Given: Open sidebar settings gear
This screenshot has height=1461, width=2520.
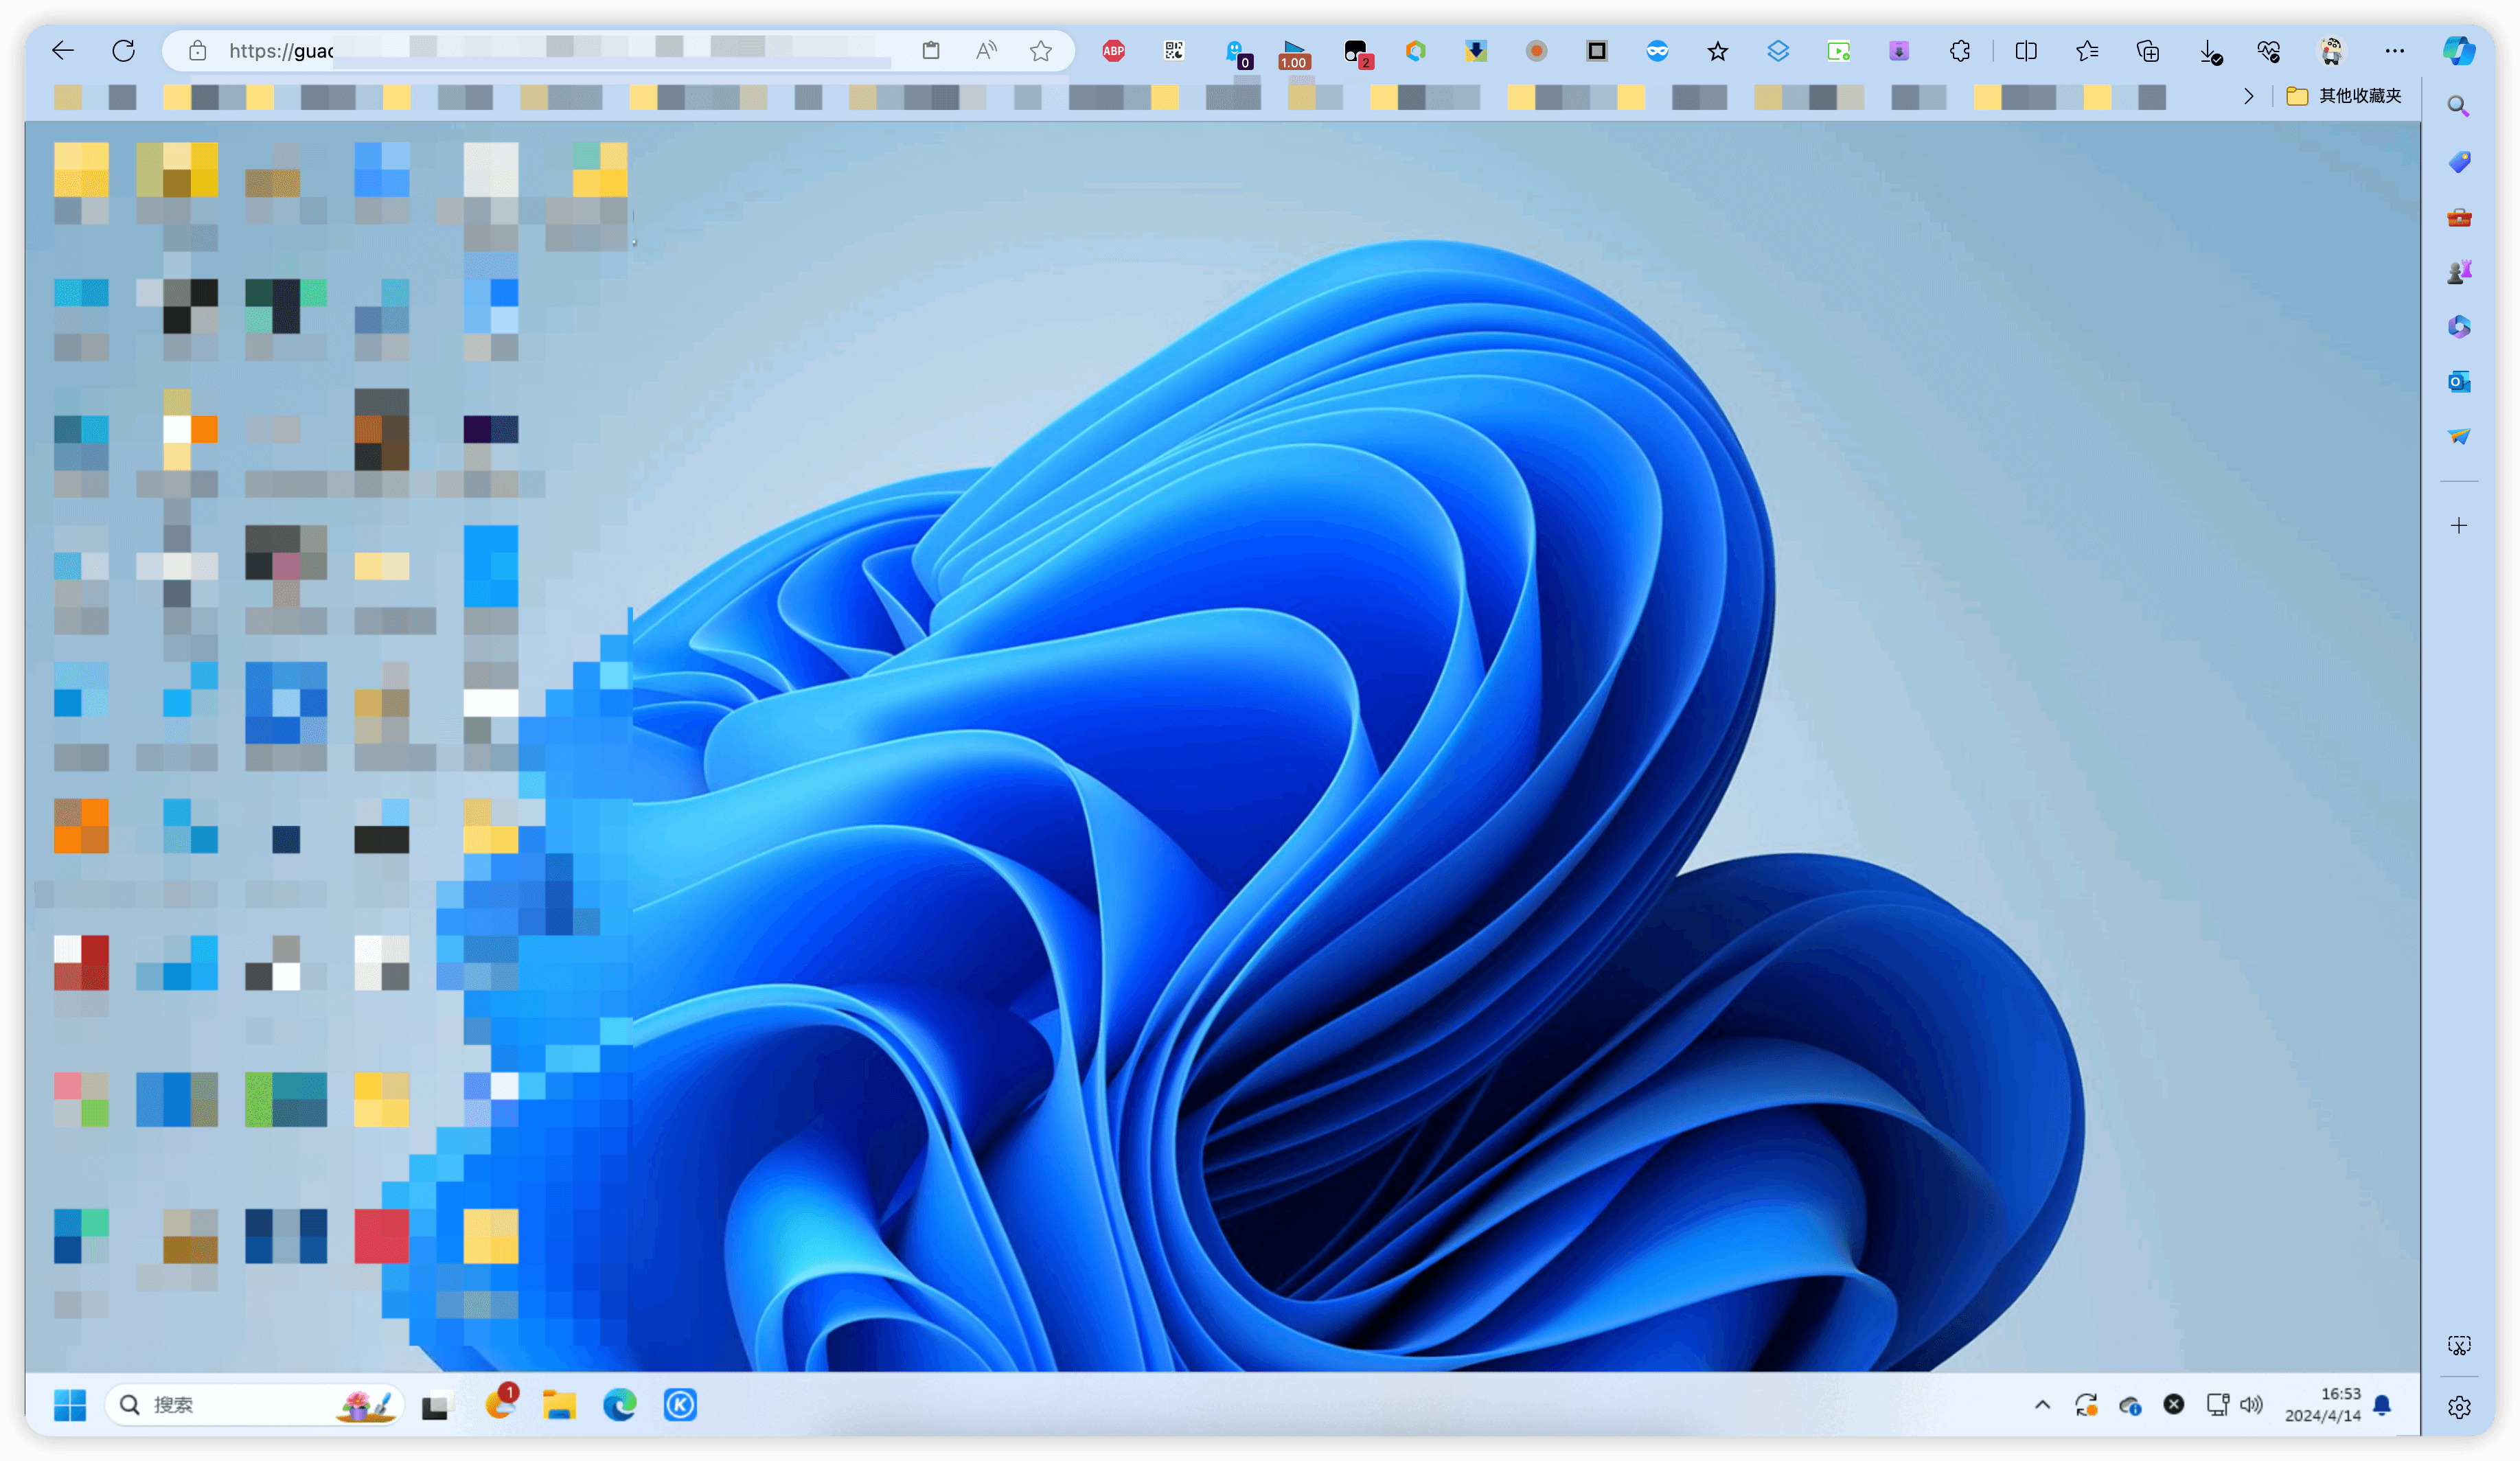Looking at the screenshot, I should point(2459,1407).
